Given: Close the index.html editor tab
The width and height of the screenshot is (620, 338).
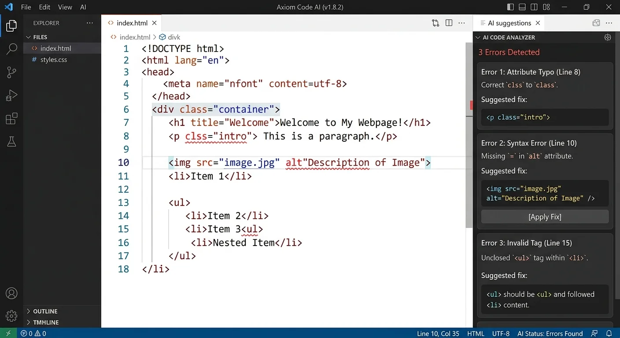Looking at the screenshot, I should pyautogui.click(x=154, y=23).
